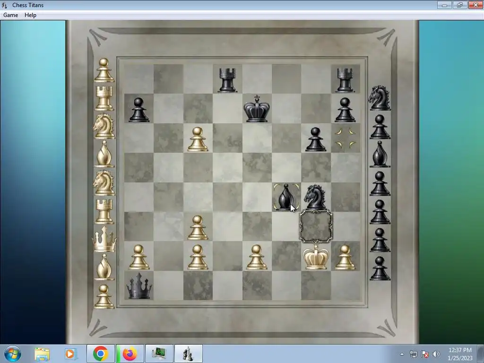Open the Action Center flag icon

(x=425, y=354)
